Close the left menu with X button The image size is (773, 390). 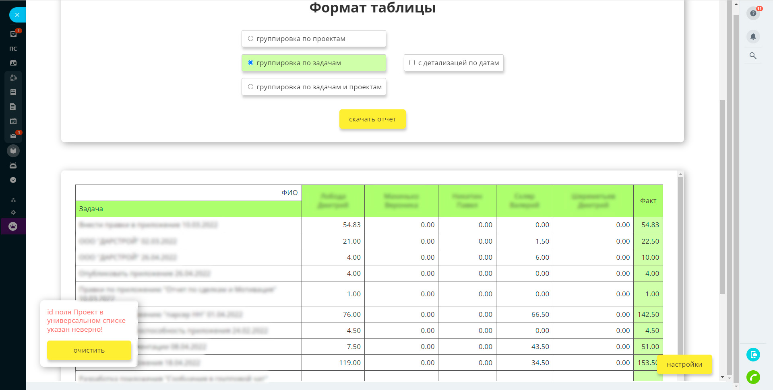pyautogui.click(x=17, y=15)
